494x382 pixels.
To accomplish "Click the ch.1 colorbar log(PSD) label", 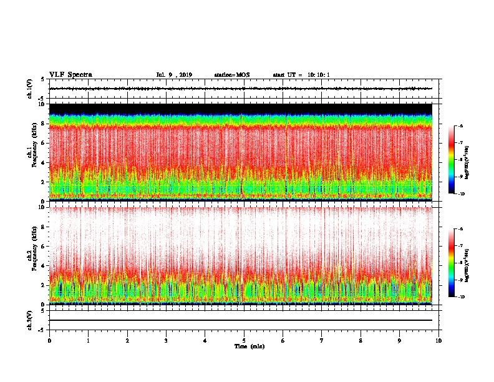I will tap(467, 162).
